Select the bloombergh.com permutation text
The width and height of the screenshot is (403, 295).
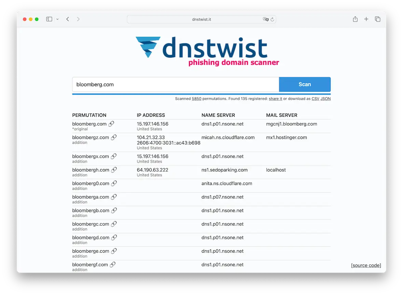point(91,170)
